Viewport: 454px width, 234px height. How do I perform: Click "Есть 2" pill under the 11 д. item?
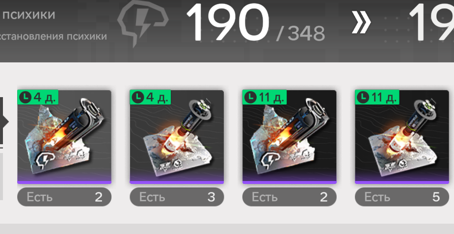[x=289, y=197]
